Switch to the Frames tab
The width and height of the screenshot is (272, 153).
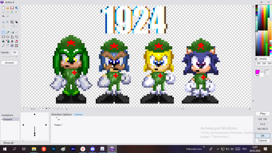coord(78,114)
